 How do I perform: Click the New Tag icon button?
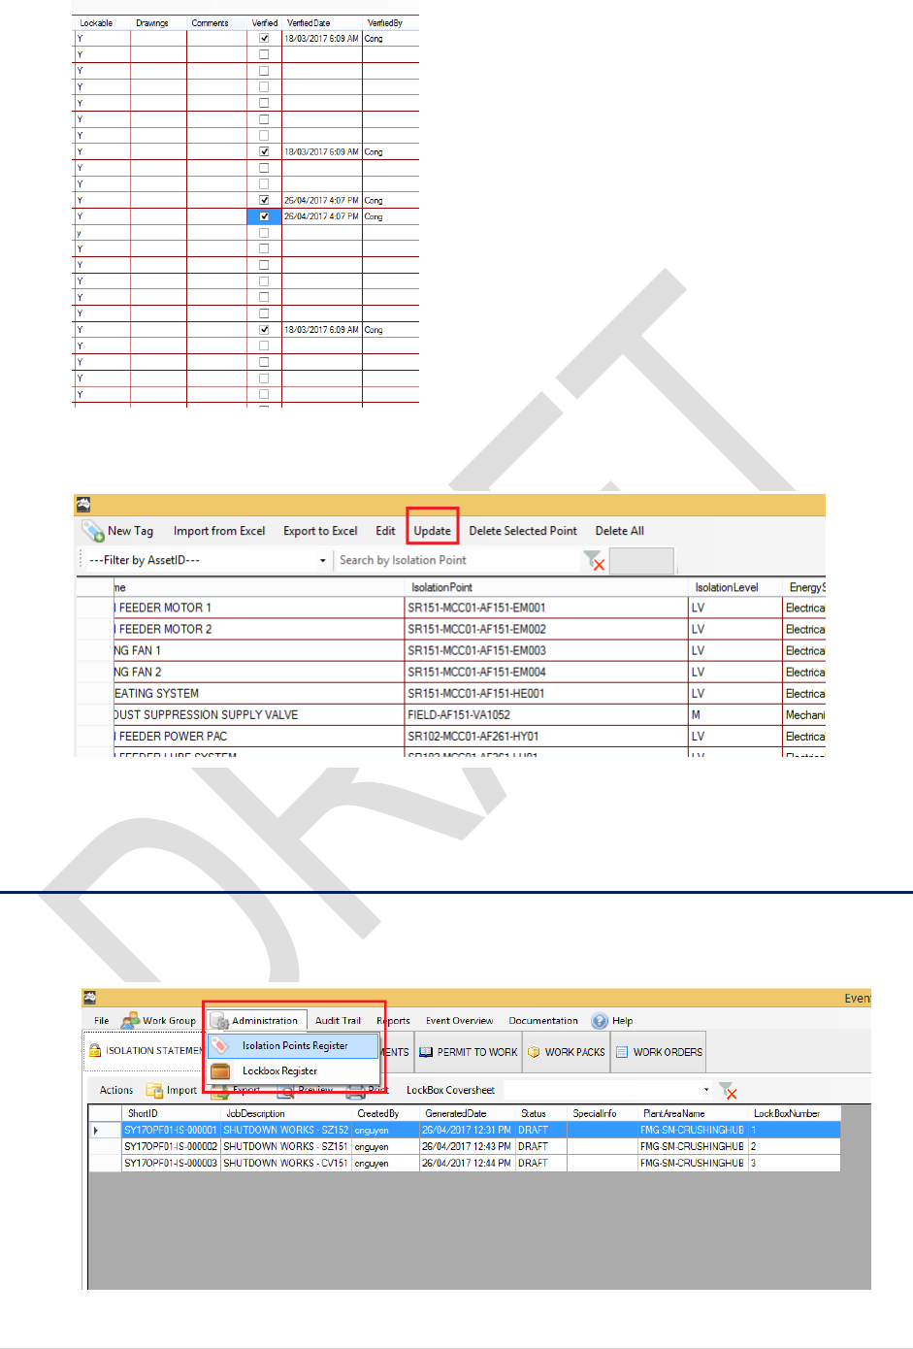pyautogui.click(x=93, y=531)
